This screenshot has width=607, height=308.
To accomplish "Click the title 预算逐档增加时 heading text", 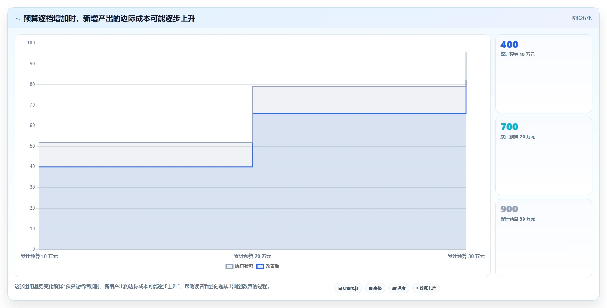I will click(109, 18).
